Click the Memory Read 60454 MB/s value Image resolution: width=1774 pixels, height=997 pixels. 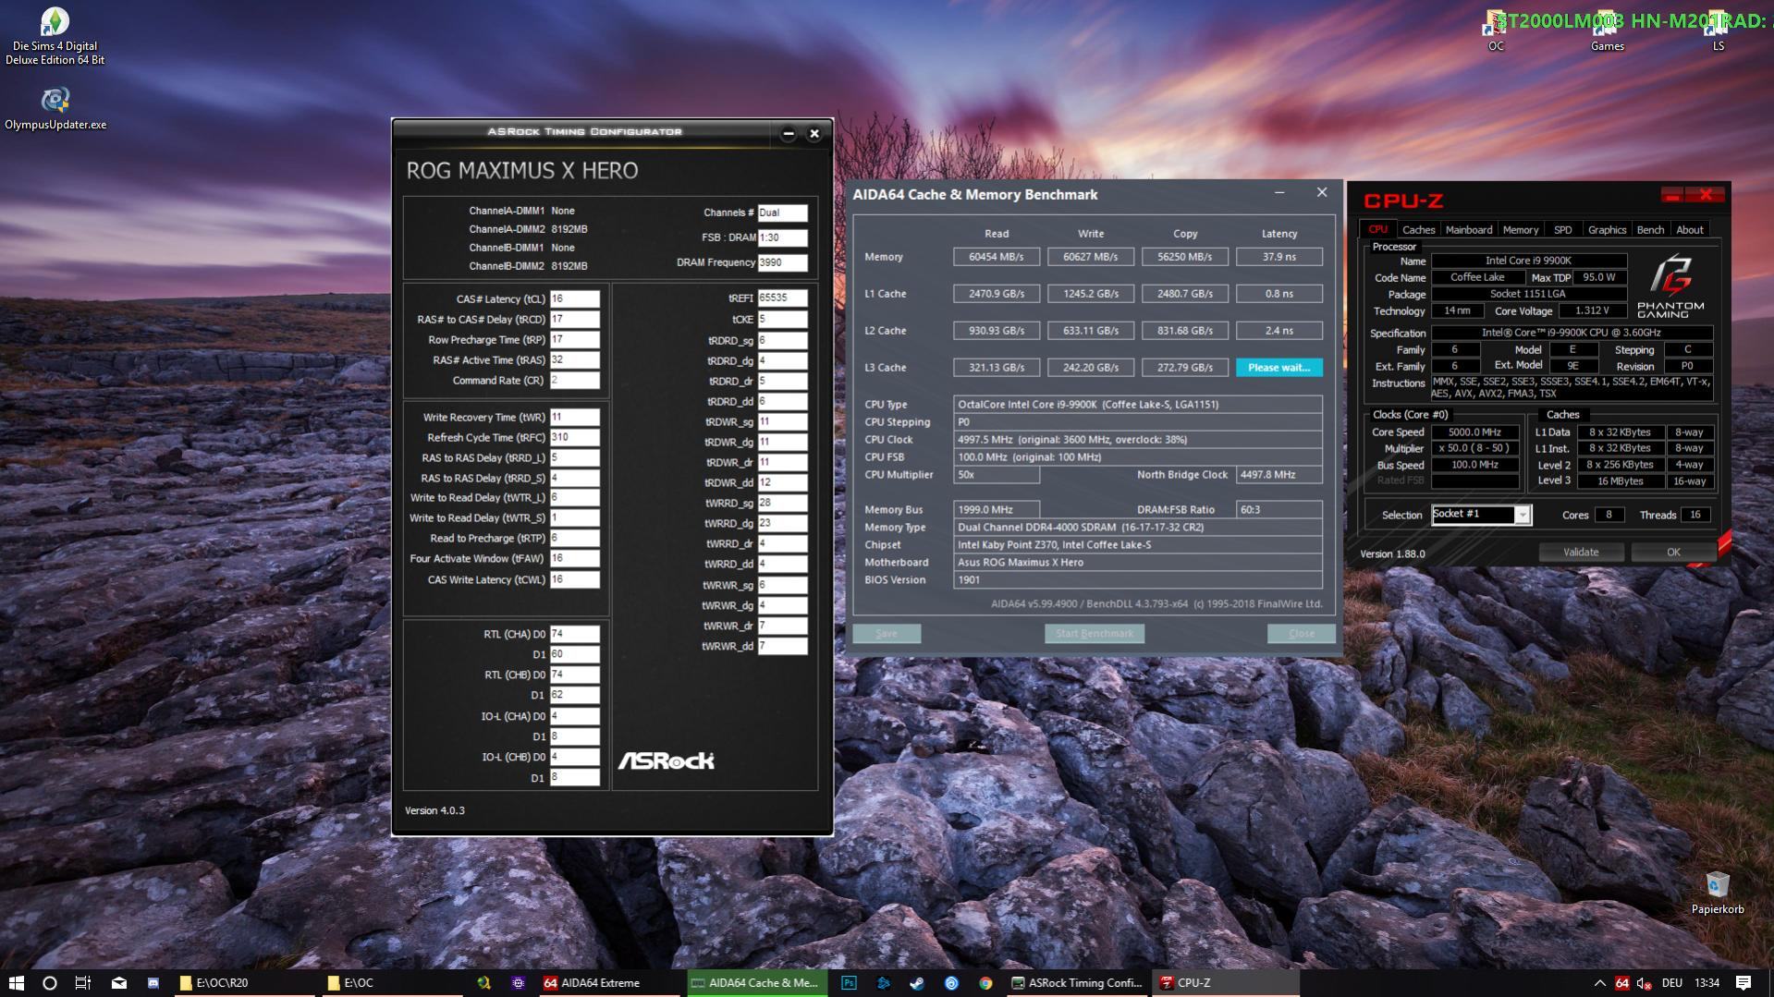click(x=997, y=257)
